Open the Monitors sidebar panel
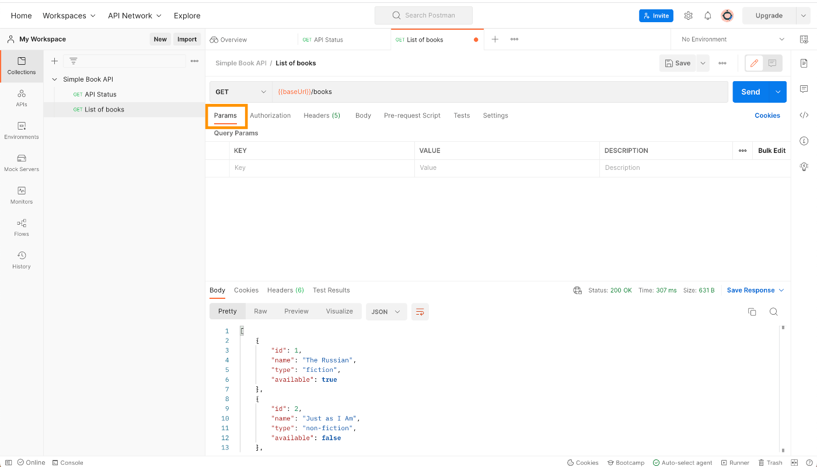The height and width of the screenshot is (467, 817). (x=22, y=196)
